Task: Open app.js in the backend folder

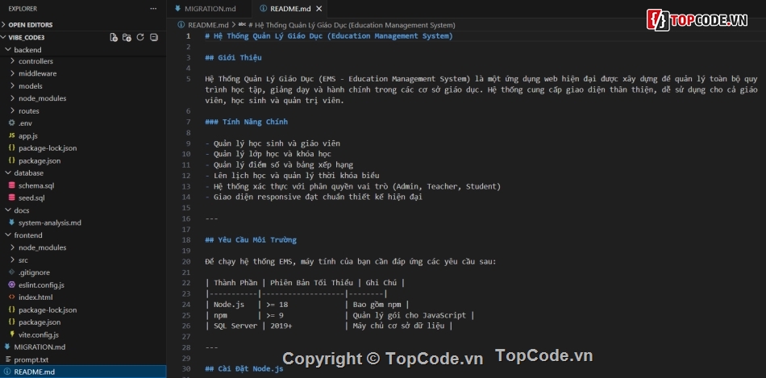Action: [x=28, y=135]
